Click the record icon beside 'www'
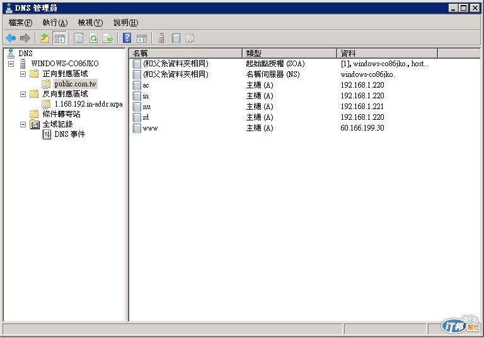The width and height of the screenshot is (484, 338). 137,128
